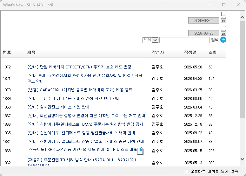Screen dimensions: 246x176
Task: Click the date 2026.04.23 cell
Action: pyautogui.click(x=193, y=79)
